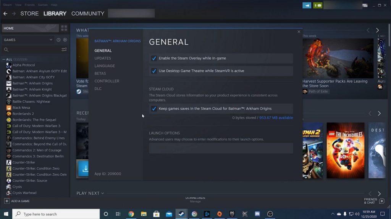Click the Cortana circle icon
The width and height of the screenshot is (391, 219).
pyautogui.click(x=106, y=214)
